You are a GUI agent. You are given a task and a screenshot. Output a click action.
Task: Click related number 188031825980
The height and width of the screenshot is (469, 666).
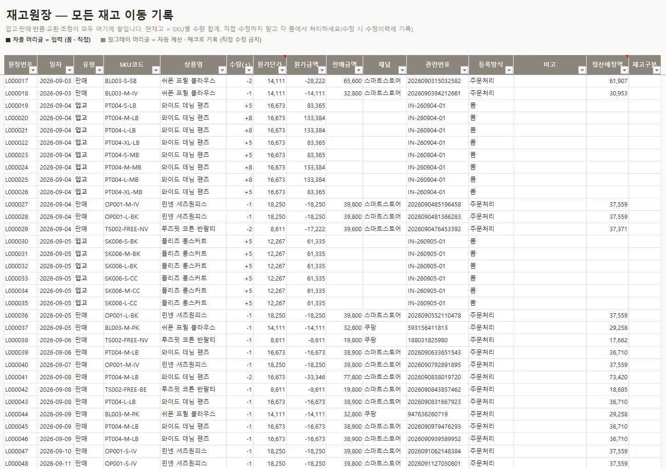(437, 340)
